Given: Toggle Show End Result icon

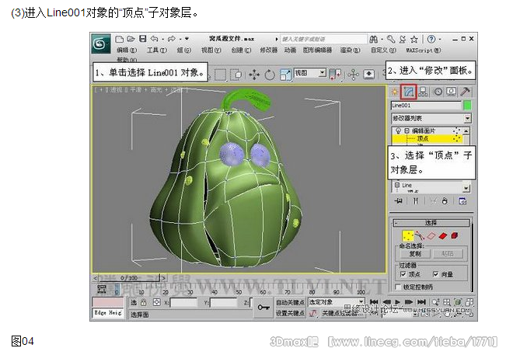Looking at the screenshot, I should point(416,201).
